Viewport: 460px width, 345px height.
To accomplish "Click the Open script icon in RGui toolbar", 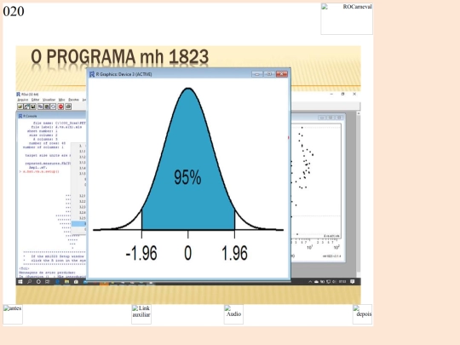I will pos(20,106).
